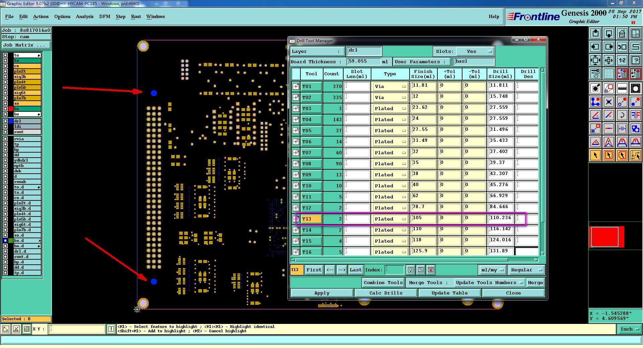Click the blue color swatch of layer drl
643x348 pixels.
[x=11, y=121]
